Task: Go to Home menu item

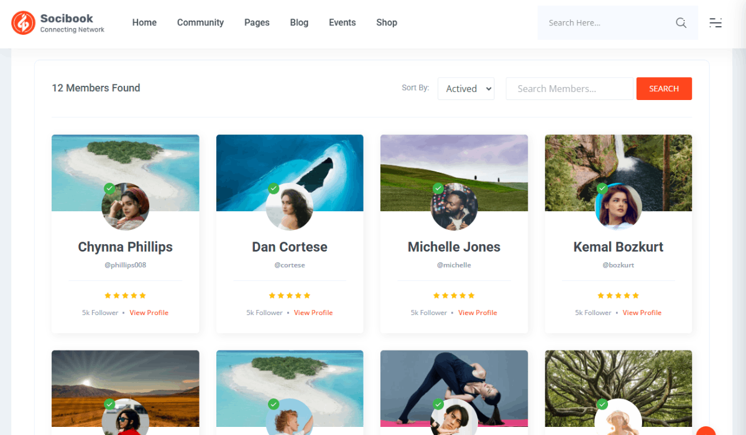Action: point(144,22)
